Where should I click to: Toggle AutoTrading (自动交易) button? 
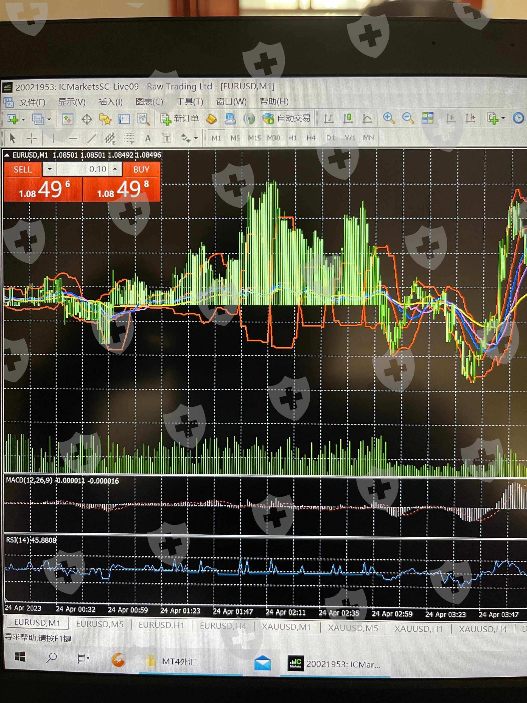(287, 119)
